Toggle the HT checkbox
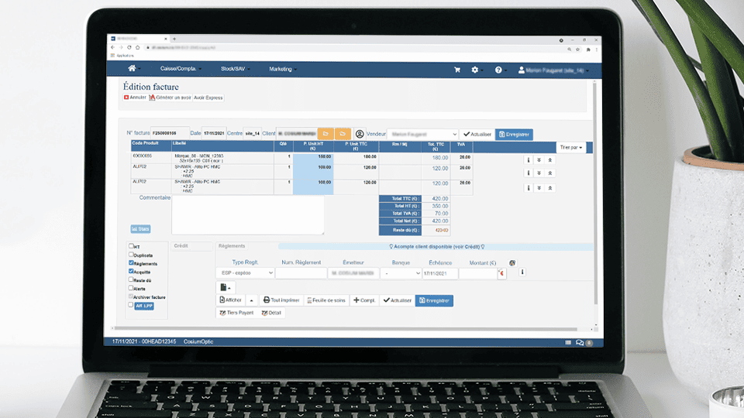The width and height of the screenshot is (744, 418). pyautogui.click(x=131, y=246)
